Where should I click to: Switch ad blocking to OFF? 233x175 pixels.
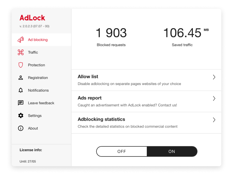pyautogui.click(x=122, y=151)
